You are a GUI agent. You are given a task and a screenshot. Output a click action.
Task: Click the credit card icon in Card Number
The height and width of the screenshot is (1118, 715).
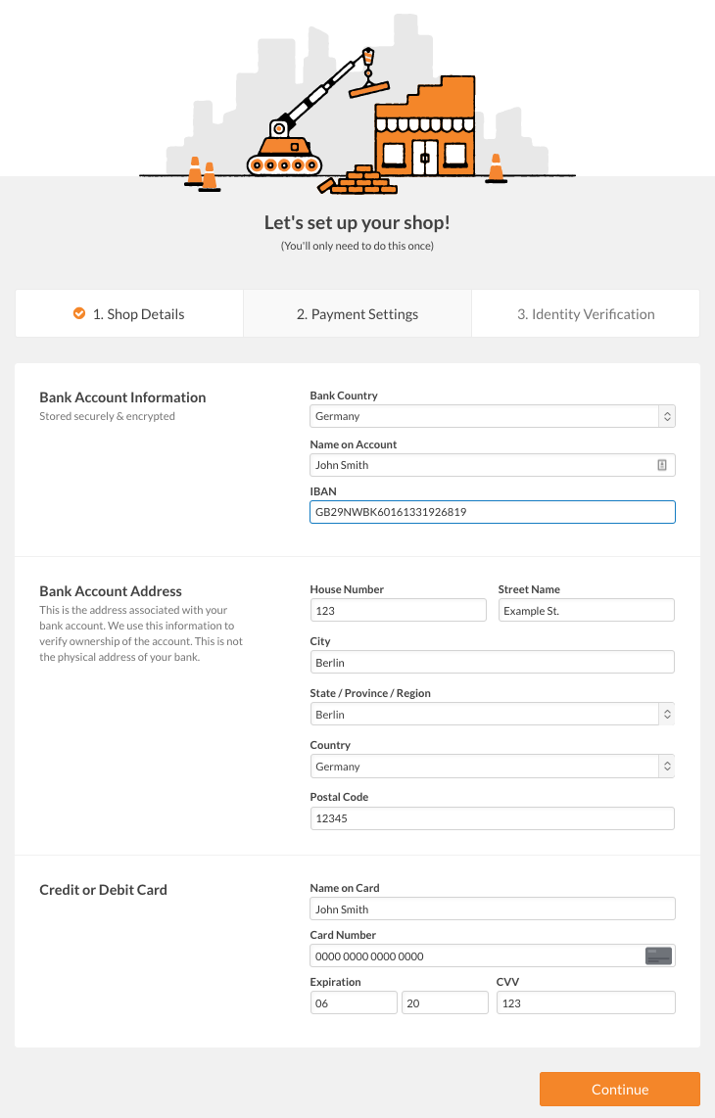(x=658, y=955)
